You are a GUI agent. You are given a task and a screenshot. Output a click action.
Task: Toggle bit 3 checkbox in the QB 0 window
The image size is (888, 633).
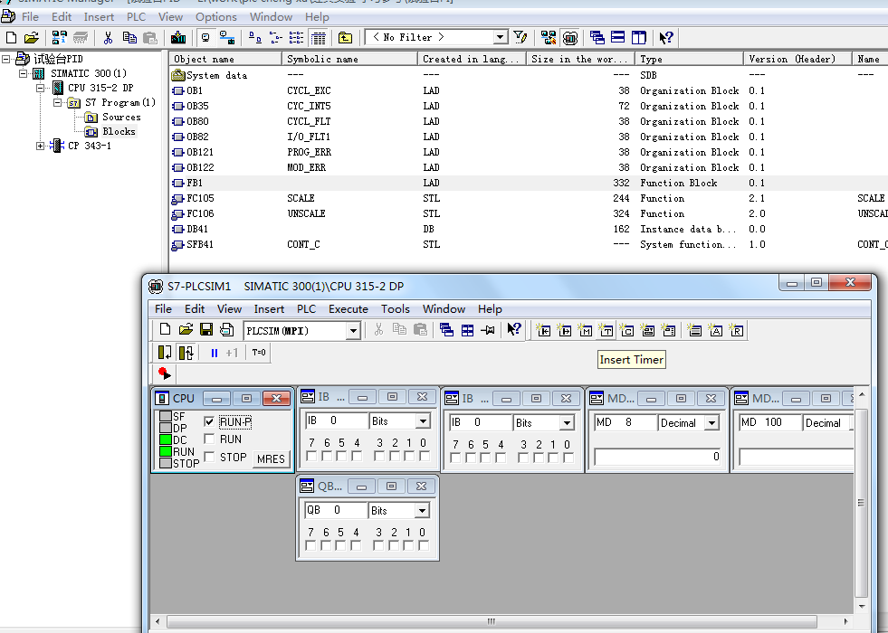[378, 545]
